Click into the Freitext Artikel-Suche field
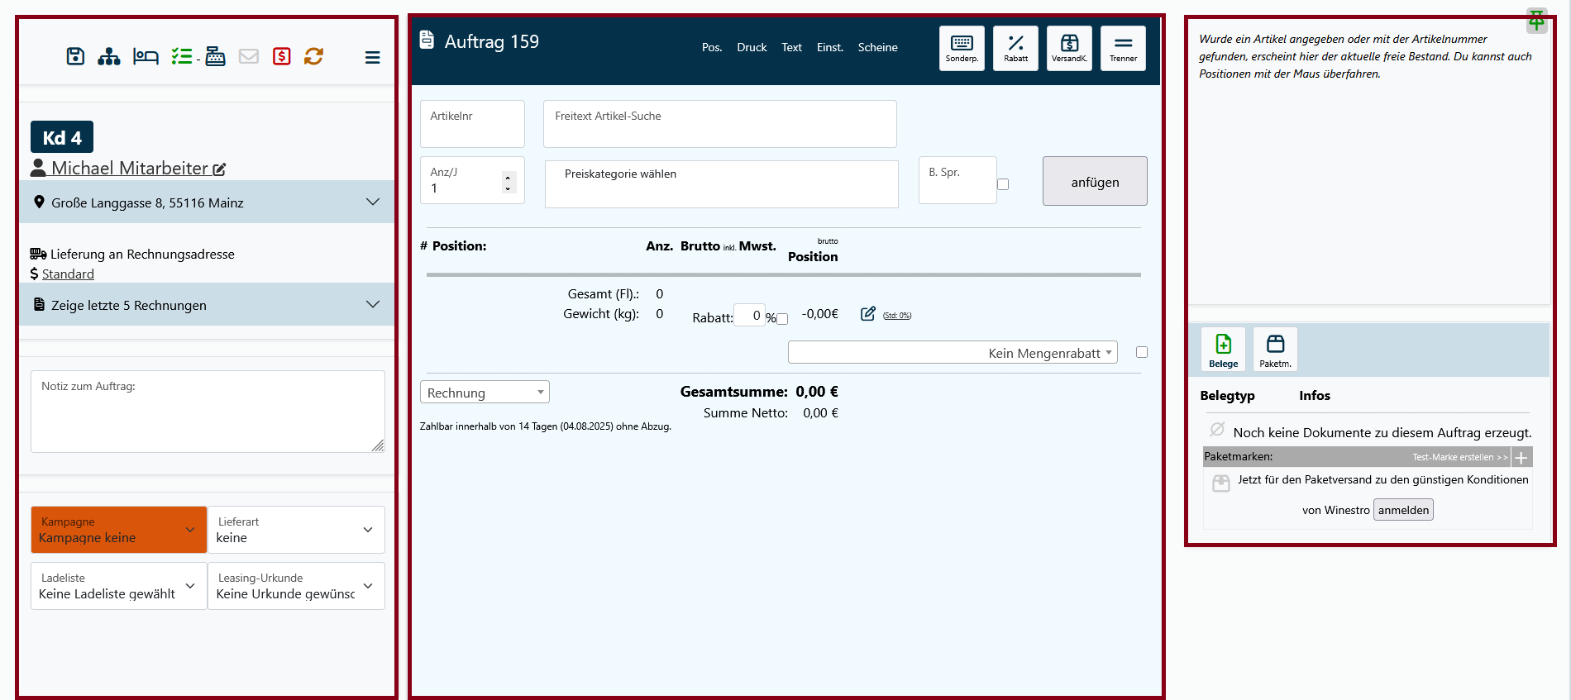Image resolution: width=1571 pixels, height=700 pixels. (x=719, y=125)
